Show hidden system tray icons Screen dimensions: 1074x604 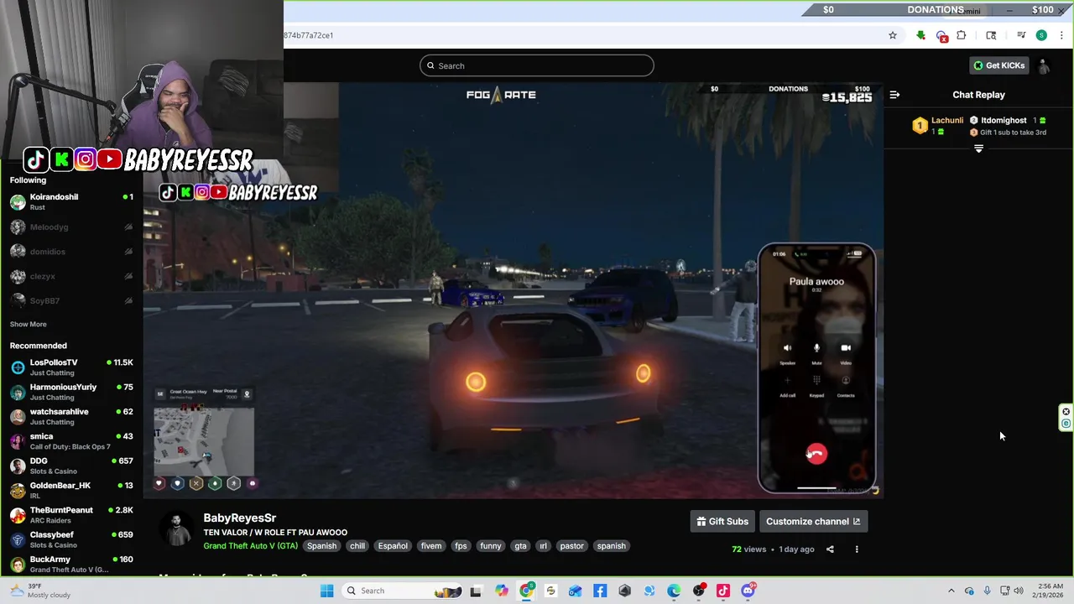pyautogui.click(x=951, y=591)
